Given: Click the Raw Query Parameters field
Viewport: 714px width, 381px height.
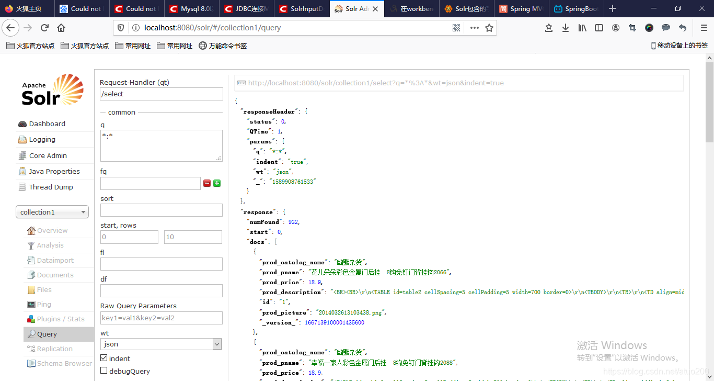Looking at the screenshot, I should tap(162, 318).
